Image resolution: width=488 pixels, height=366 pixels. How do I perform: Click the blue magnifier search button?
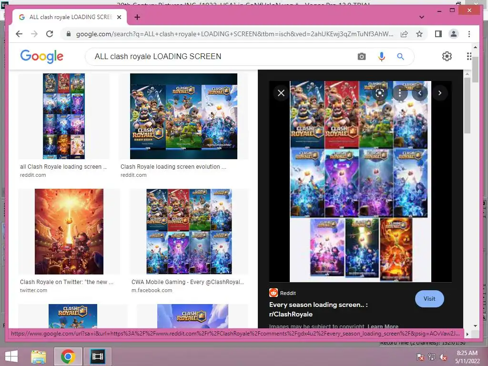pos(400,57)
